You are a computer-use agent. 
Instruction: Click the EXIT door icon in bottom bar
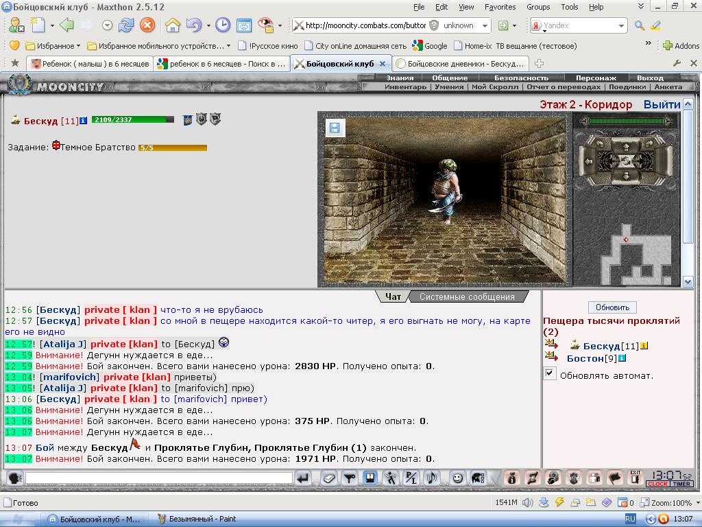636,478
